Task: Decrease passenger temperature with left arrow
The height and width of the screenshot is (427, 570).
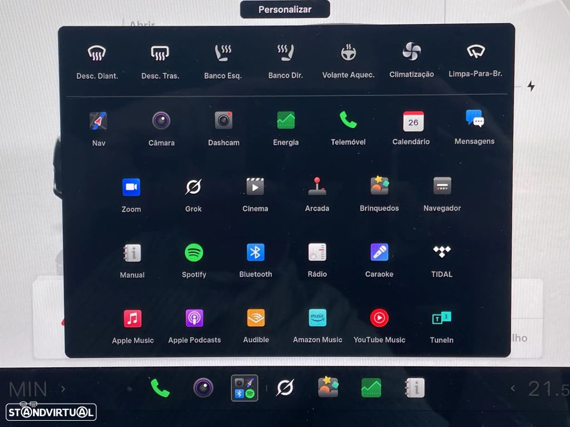Action: point(513,388)
